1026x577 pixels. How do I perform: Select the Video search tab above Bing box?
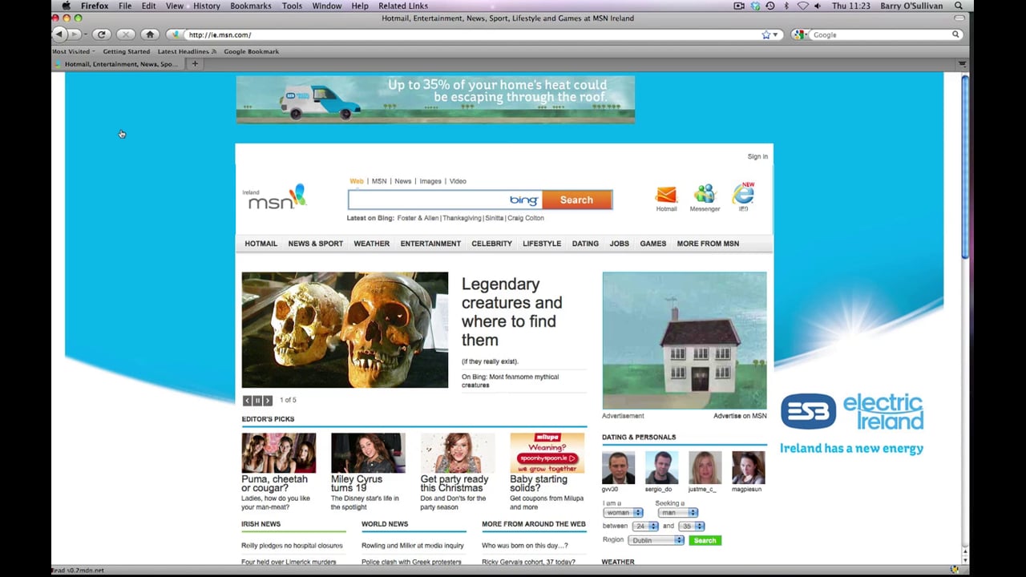pyautogui.click(x=458, y=181)
